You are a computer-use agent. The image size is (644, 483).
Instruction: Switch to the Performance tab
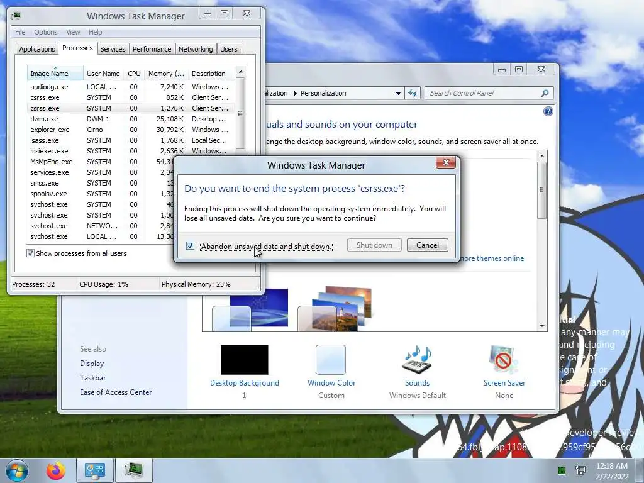[x=152, y=49]
